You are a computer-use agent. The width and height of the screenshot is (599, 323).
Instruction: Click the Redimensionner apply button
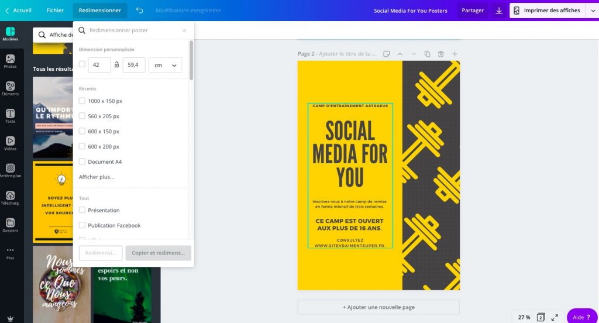(101, 253)
